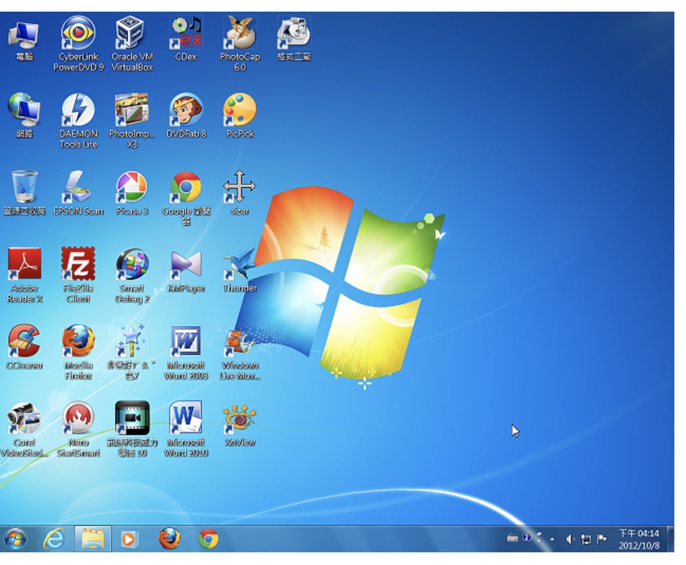Click the PicPick desktop icon

(x=240, y=116)
